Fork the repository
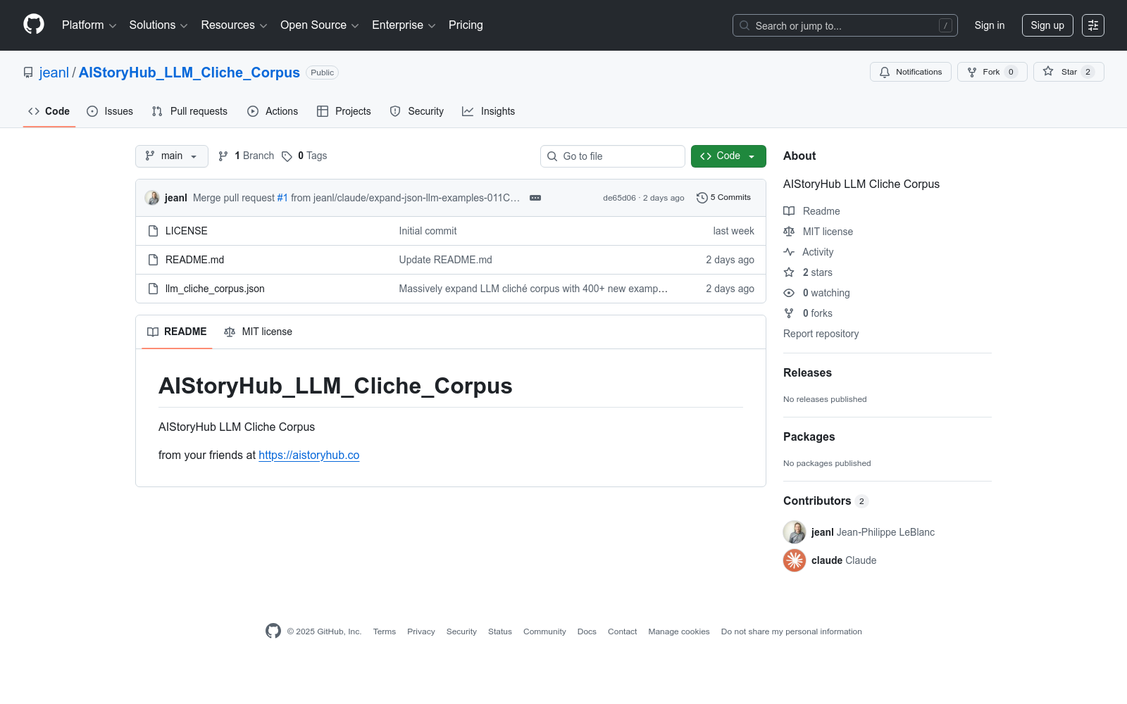 pyautogui.click(x=992, y=72)
